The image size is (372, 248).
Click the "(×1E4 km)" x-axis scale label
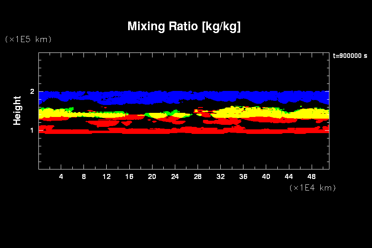(312, 188)
